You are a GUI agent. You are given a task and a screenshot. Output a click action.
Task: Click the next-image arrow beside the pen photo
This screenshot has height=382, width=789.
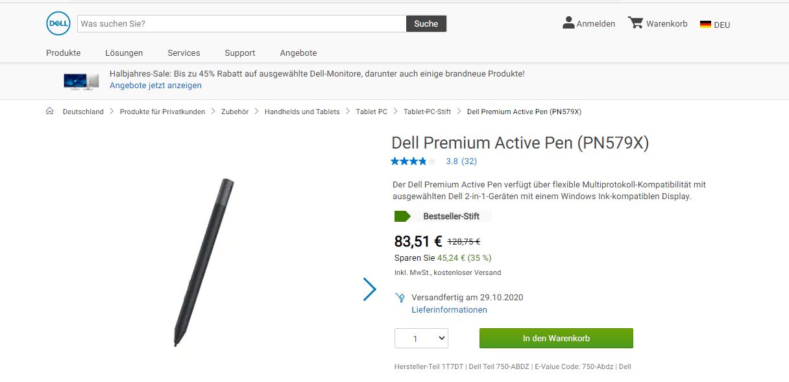point(369,289)
